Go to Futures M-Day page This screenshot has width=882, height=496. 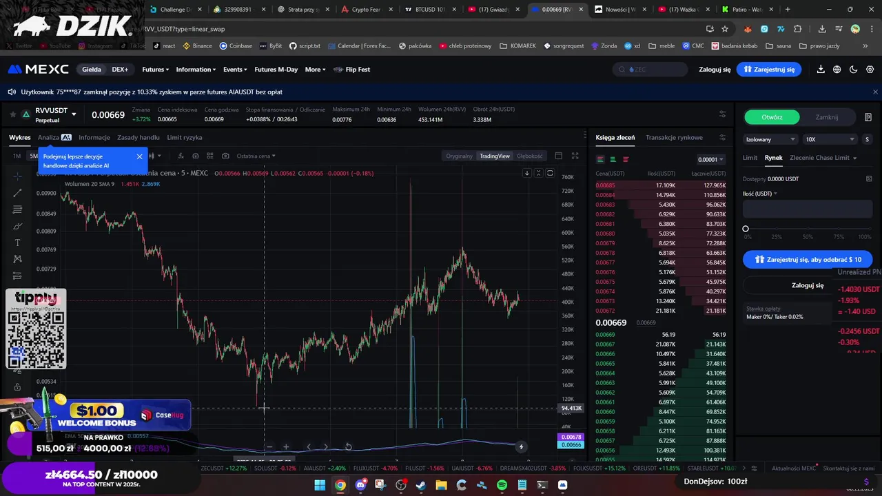click(x=276, y=70)
